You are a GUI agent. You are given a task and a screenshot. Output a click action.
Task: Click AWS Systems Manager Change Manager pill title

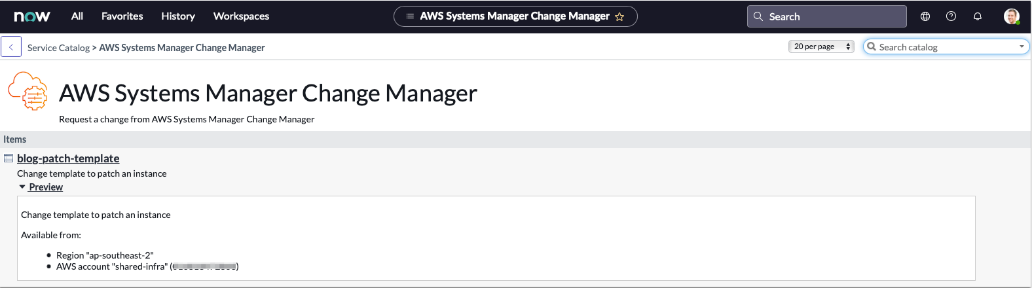(x=514, y=16)
